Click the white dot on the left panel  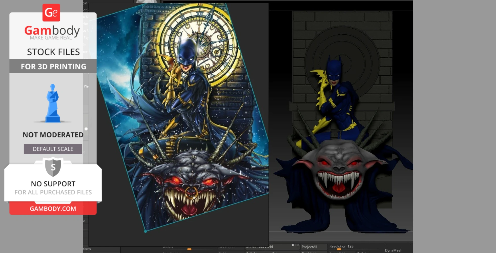coord(86,129)
